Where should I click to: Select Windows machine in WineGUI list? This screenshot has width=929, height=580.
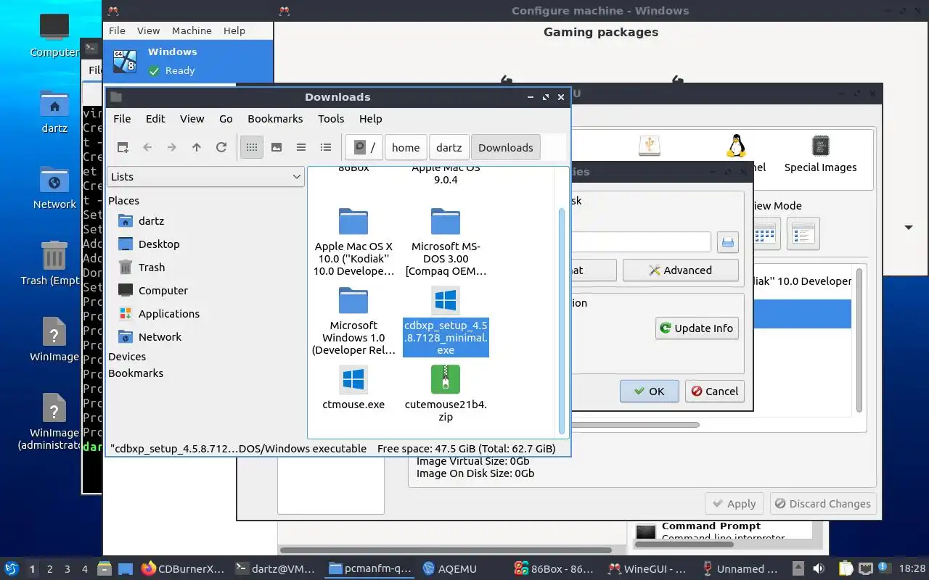point(188,61)
